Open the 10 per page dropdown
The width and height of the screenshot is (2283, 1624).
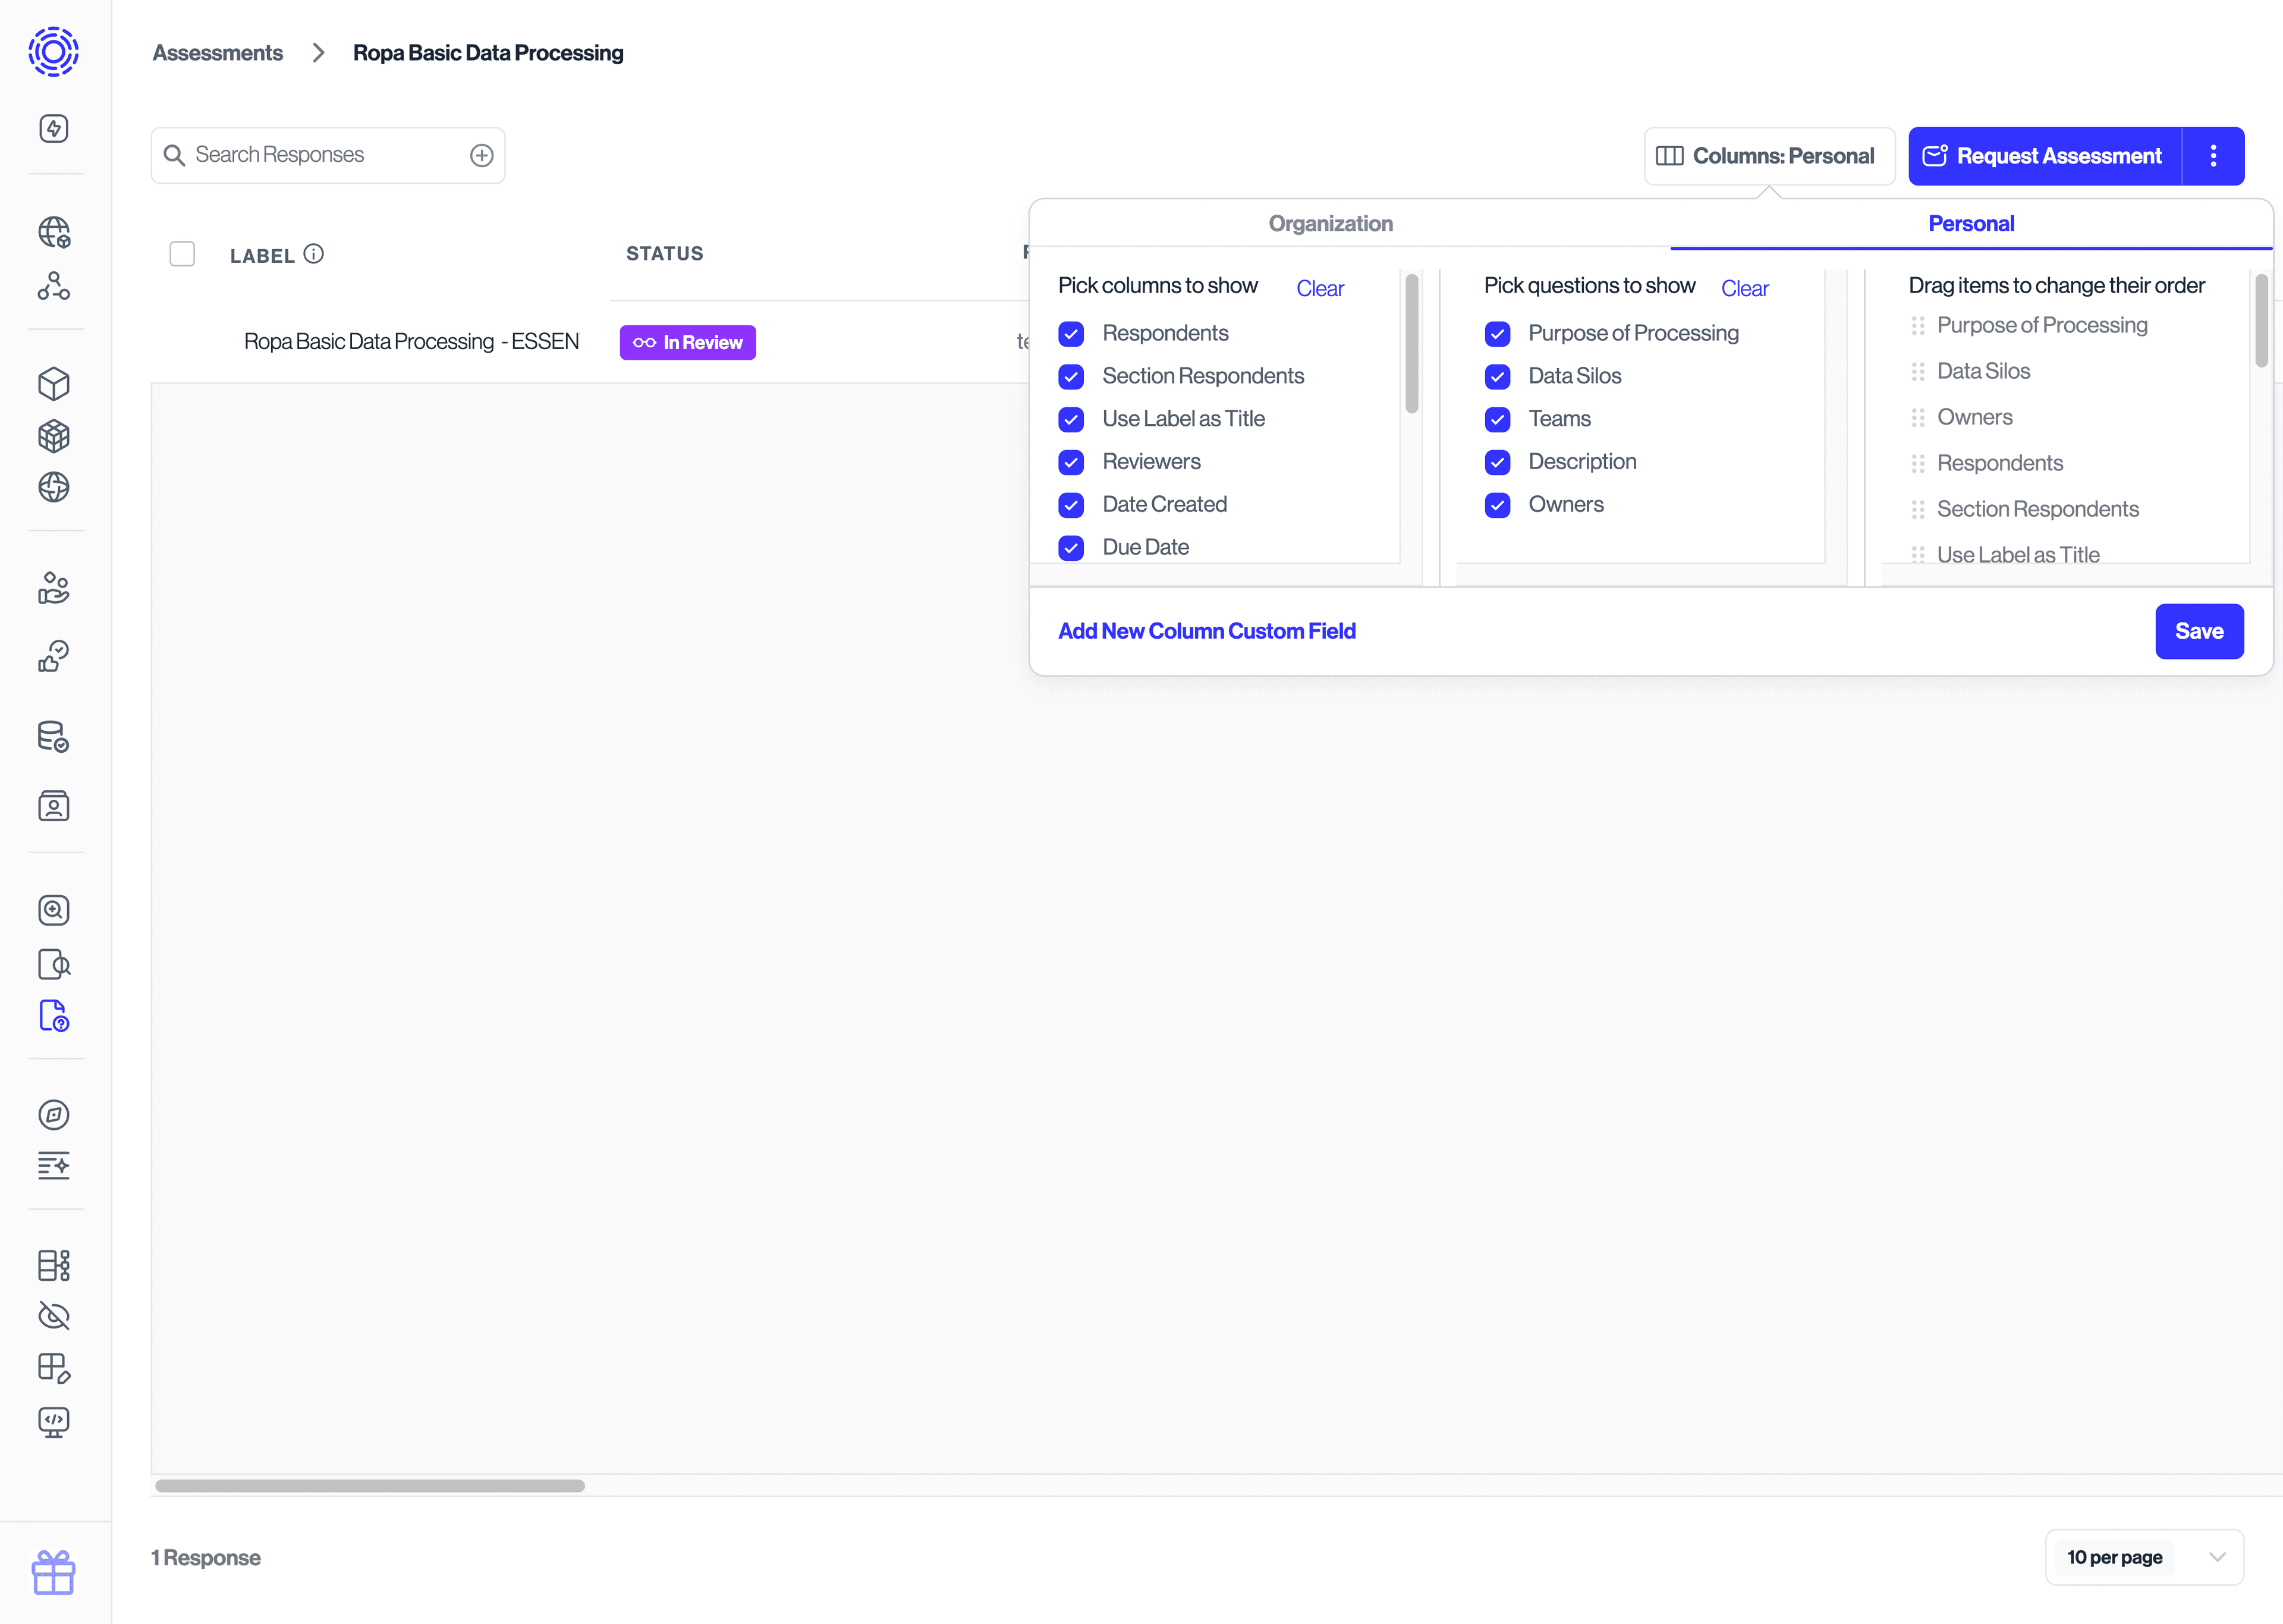click(x=2143, y=1557)
